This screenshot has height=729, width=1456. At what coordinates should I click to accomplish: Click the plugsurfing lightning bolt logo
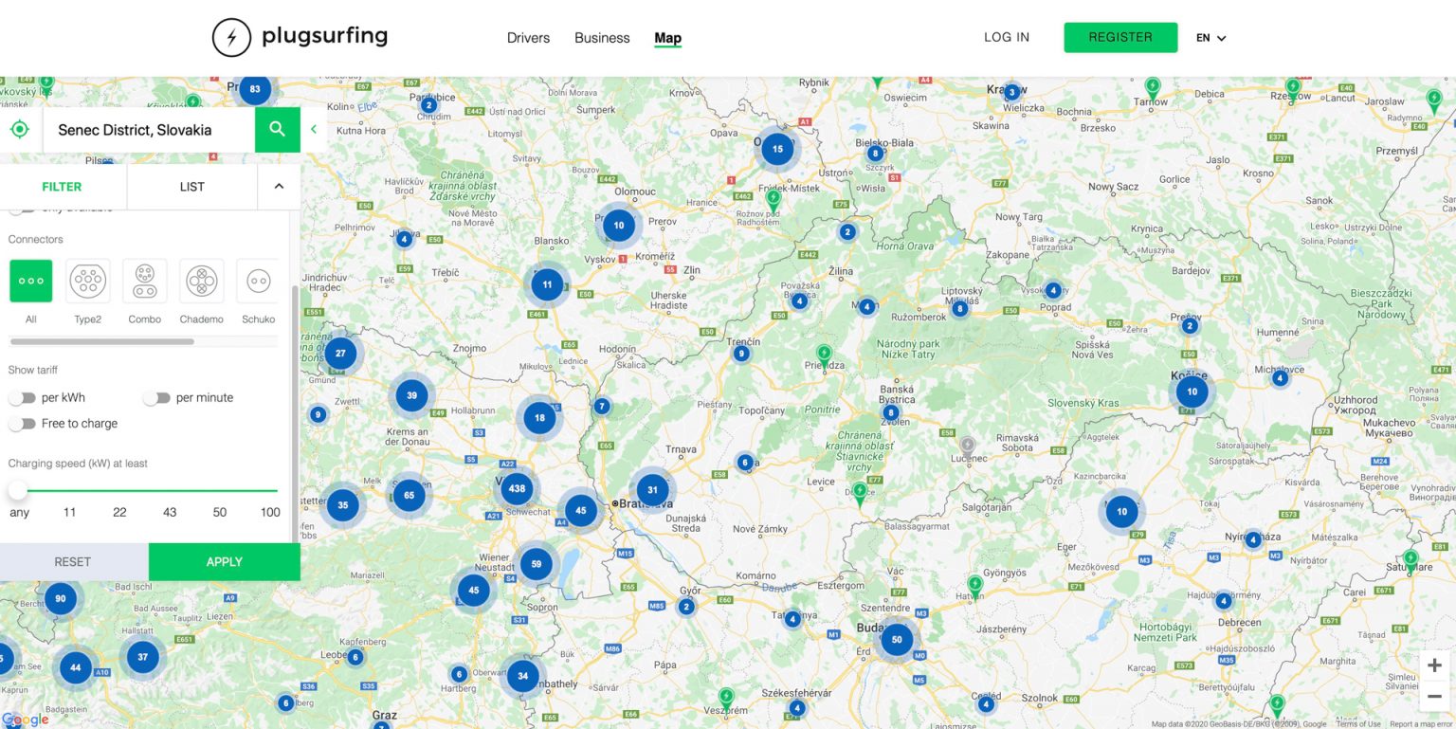coord(231,38)
